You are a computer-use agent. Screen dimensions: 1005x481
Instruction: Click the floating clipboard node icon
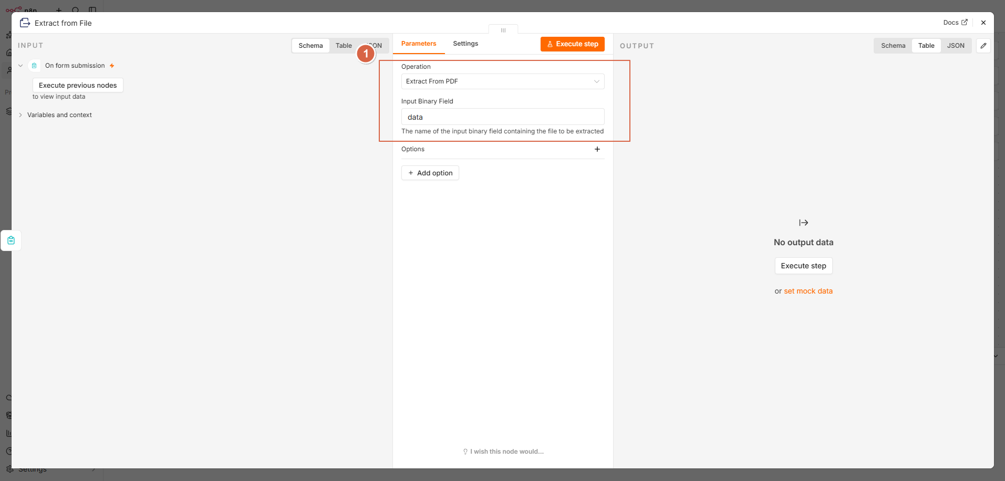[11, 240]
